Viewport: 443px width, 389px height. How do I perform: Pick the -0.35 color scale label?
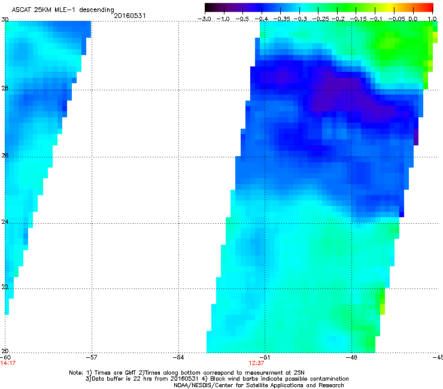pyautogui.click(x=282, y=19)
